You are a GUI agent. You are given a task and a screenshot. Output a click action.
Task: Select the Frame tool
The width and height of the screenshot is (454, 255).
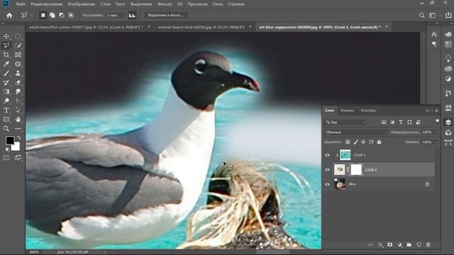coord(18,55)
